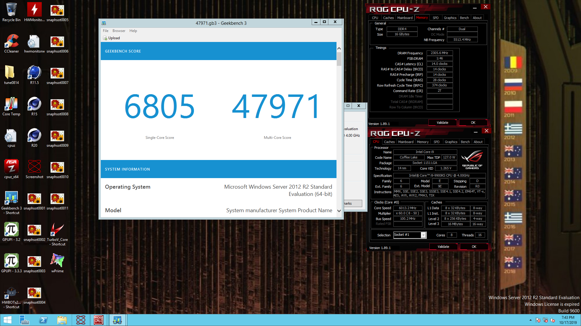Launch GPUPI - 3.2 desktop icon
Screen dimensions: 581x326
(11, 232)
